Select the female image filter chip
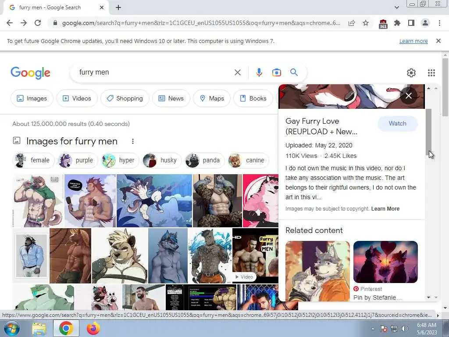This screenshot has width=449, height=337. tap(33, 160)
